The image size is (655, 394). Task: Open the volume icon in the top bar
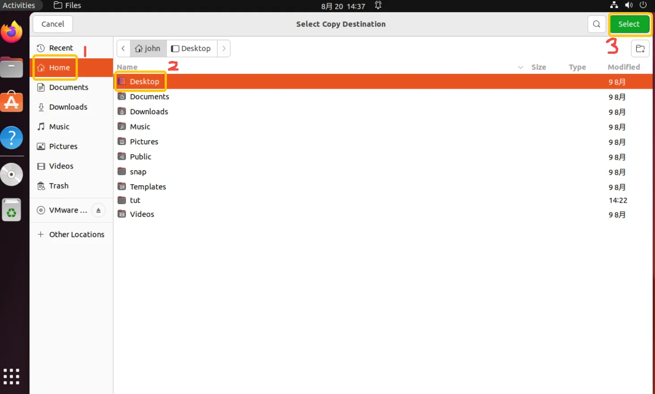pos(629,5)
